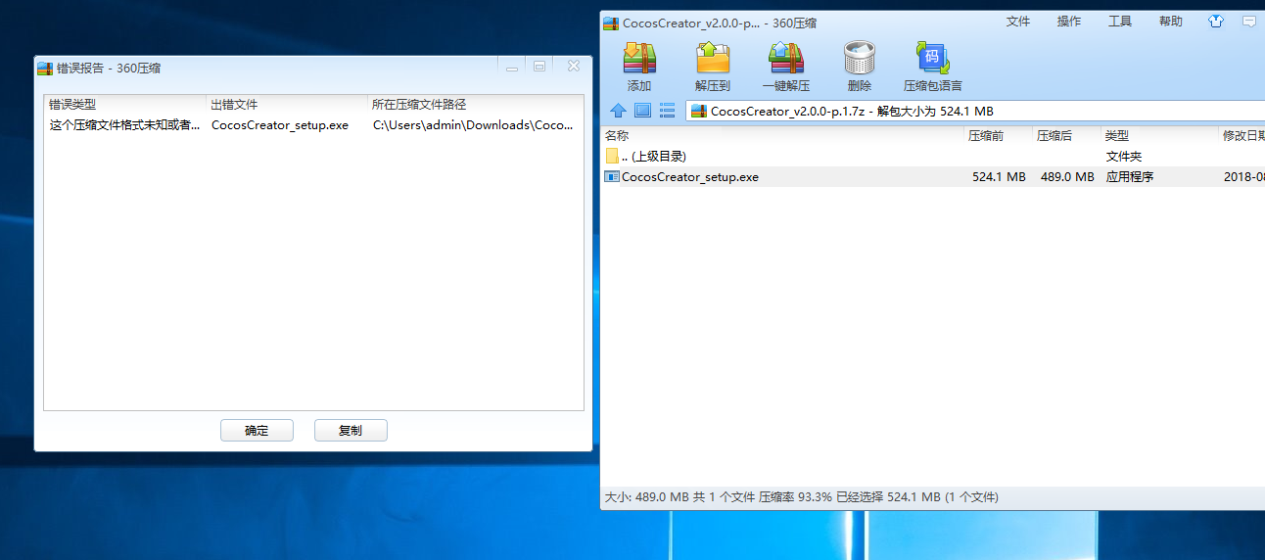Screen dimensions: 1265x560
Task: Sort archive list by 压缩后 column
Action: pos(1066,136)
